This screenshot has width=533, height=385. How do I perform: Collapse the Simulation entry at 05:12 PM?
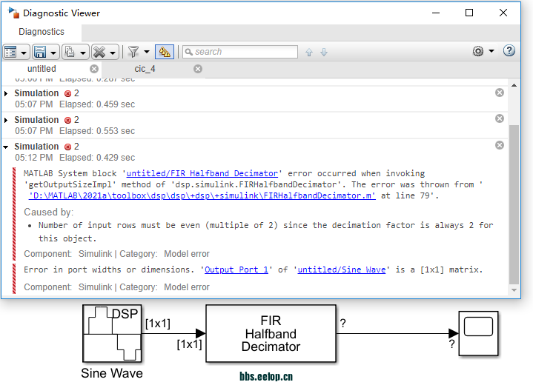(x=6, y=147)
